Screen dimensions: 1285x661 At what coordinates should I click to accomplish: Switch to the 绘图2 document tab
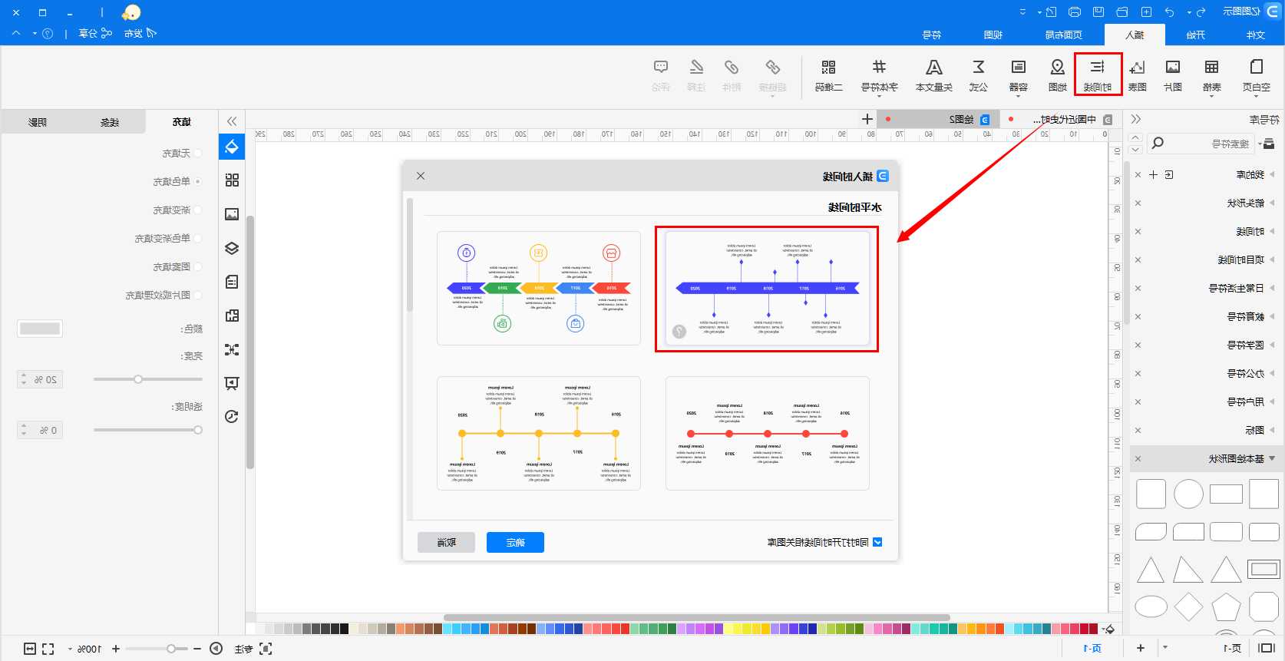point(961,119)
